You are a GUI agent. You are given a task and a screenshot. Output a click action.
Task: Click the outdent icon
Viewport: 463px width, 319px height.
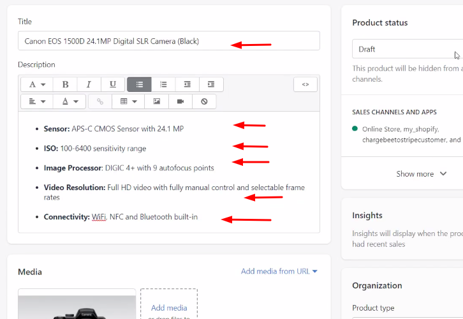187,84
